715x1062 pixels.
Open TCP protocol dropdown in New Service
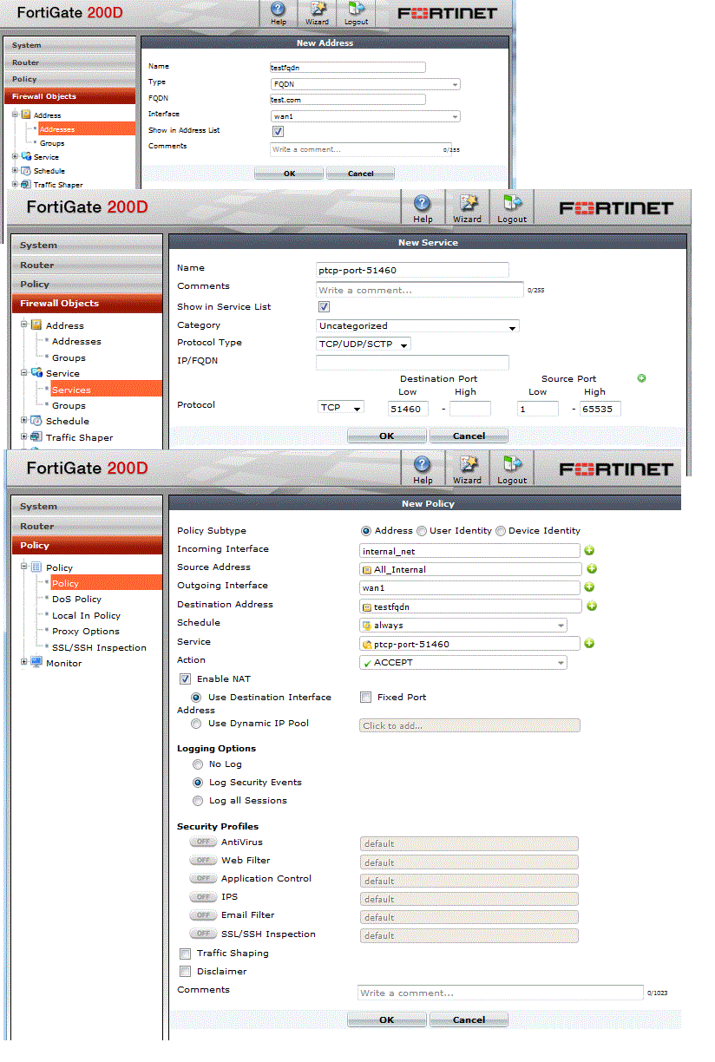341,408
